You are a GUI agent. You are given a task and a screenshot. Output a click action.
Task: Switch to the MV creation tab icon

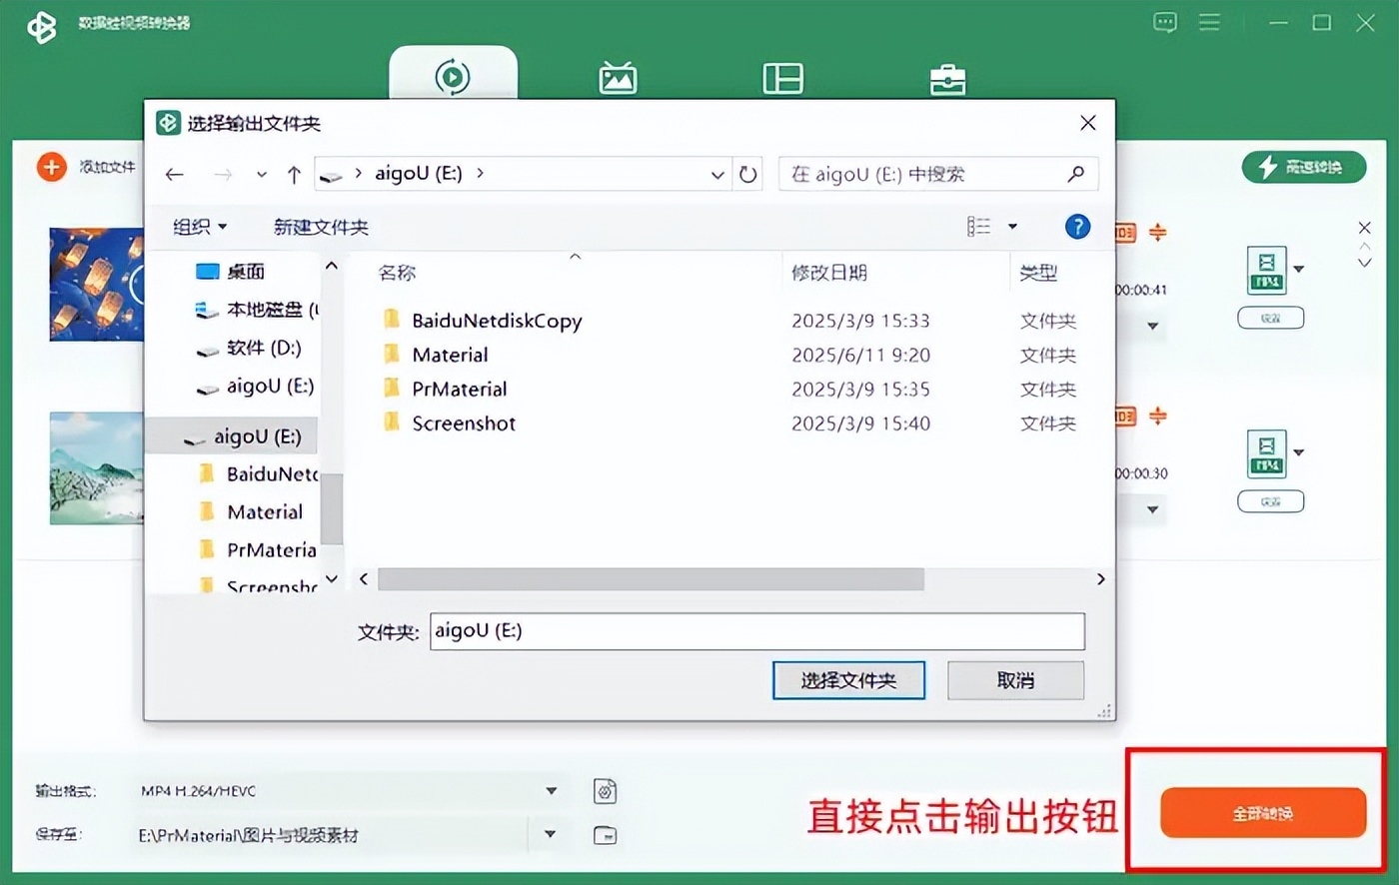(x=617, y=77)
